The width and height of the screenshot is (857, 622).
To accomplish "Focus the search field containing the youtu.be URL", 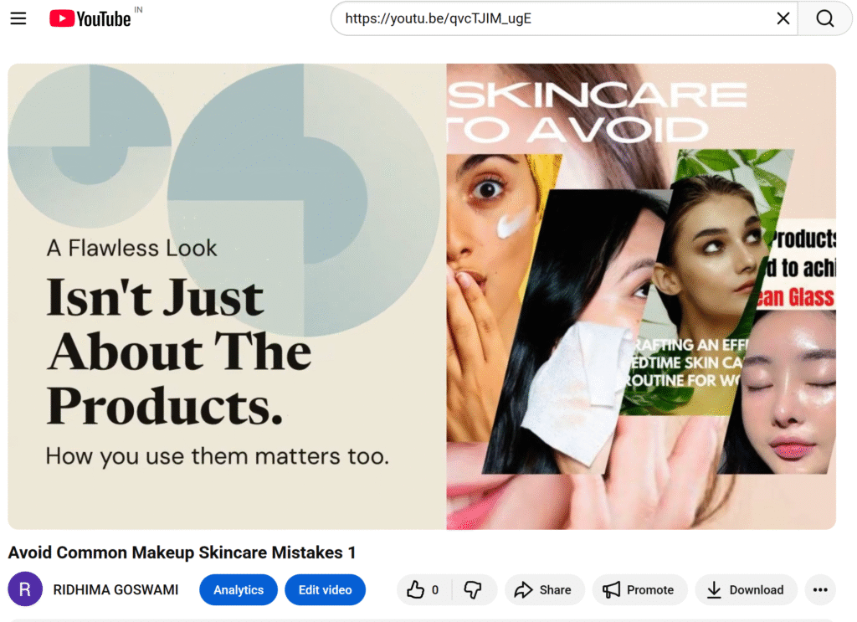I will point(552,18).
